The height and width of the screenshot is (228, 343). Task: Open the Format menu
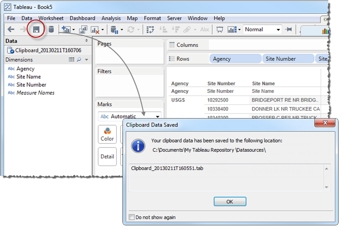click(152, 18)
